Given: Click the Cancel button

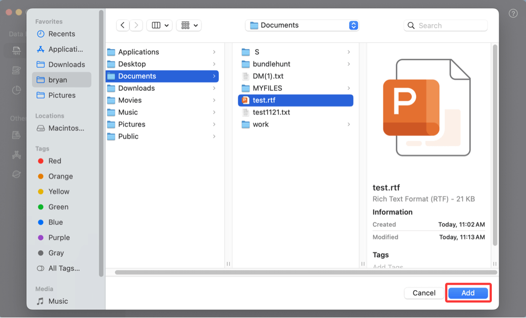Looking at the screenshot, I should click(x=423, y=293).
